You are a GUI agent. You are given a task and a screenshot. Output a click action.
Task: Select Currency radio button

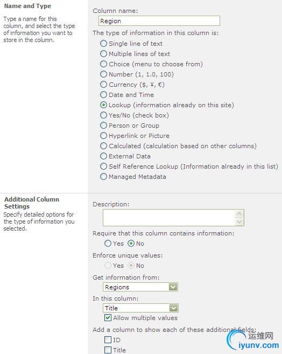103,85
